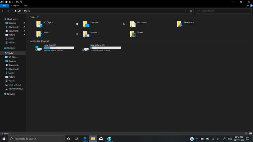Open File Explorer icon on taskbar
This screenshot has width=253, height=142.
click(x=93, y=139)
